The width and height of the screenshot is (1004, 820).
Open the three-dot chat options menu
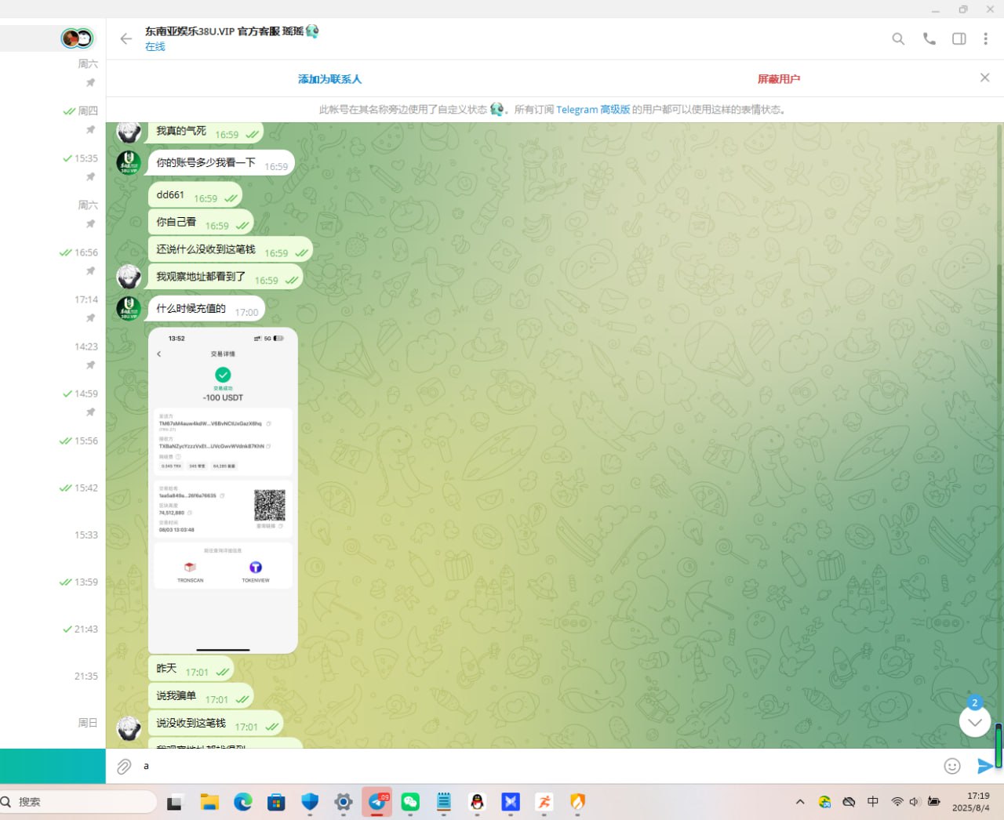985,38
